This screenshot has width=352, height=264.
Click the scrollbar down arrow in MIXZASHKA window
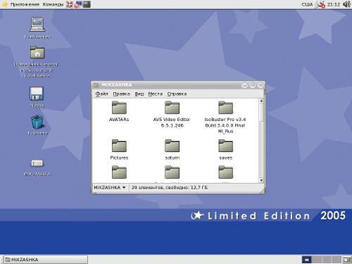(261, 180)
